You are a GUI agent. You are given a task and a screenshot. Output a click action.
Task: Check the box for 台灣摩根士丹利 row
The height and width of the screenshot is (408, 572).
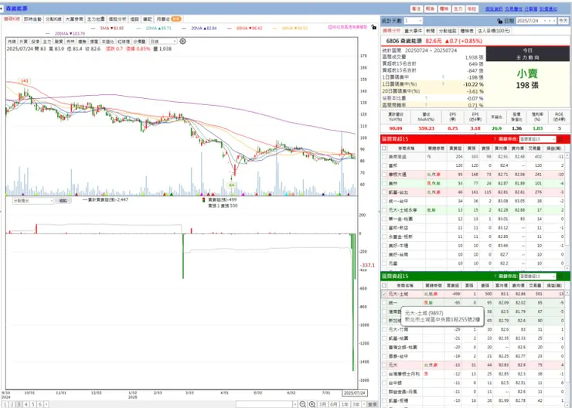[384, 374]
